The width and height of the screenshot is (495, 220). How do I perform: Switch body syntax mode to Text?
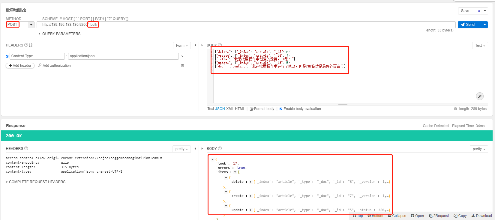pyautogui.click(x=211, y=109)
